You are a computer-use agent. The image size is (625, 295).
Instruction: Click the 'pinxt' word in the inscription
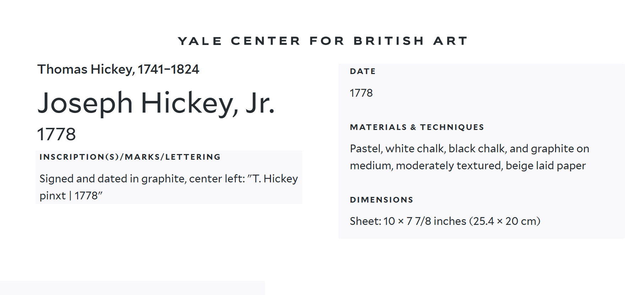pyautogui.click(x=53, y=196)
